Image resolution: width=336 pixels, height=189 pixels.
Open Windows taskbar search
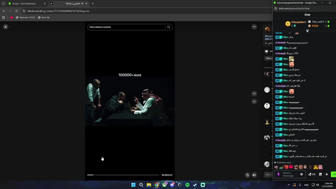(141, 185)
